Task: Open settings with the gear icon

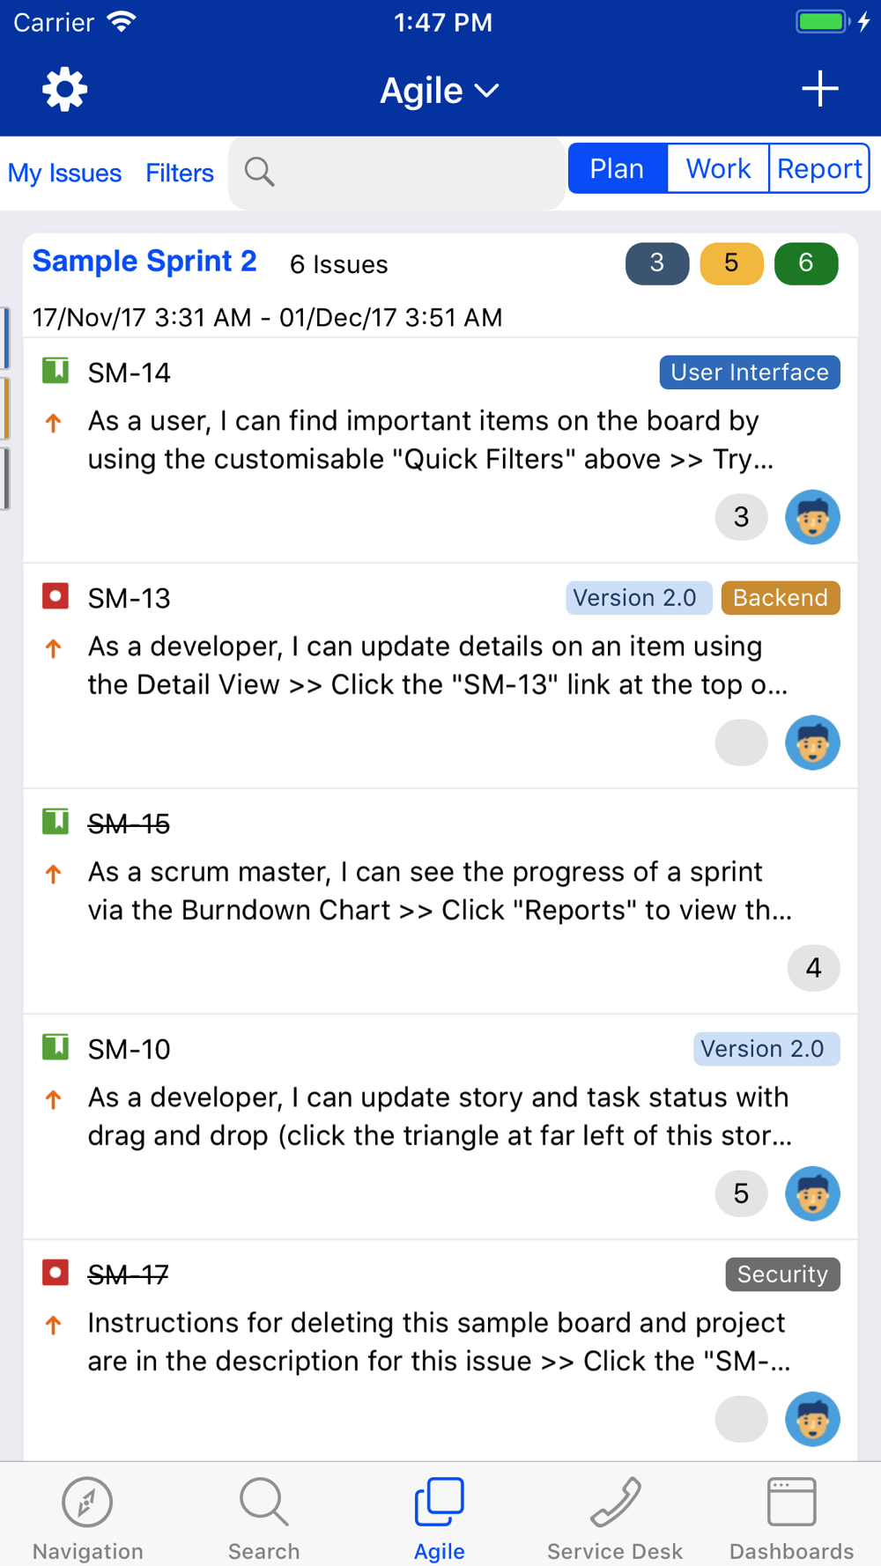Action: coord(65,90)
